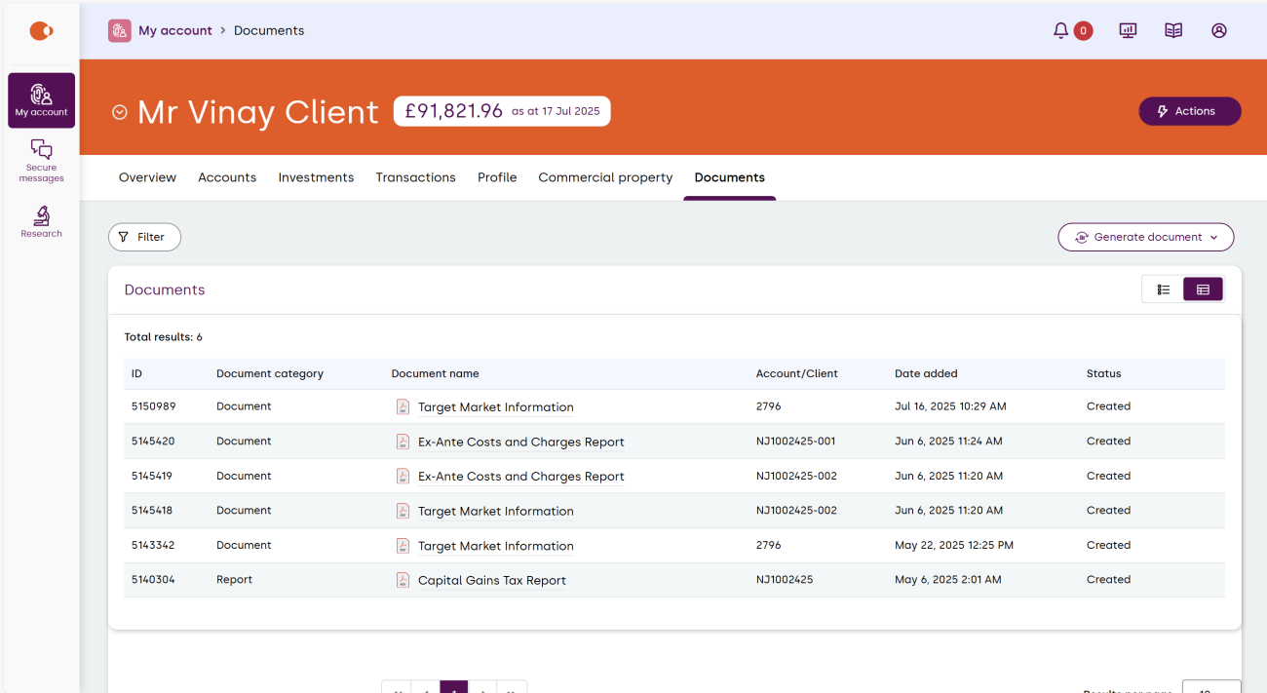1267x693 pixels.
Task: Open first Ex-Ante Costs and Charges Report
Action: (x=520, y=442)
